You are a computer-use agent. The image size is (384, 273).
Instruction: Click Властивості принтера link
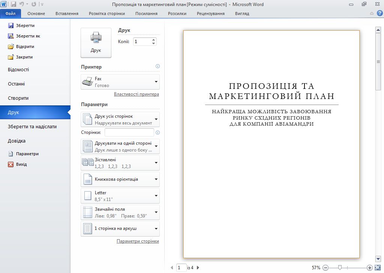[x=136, y=94]
